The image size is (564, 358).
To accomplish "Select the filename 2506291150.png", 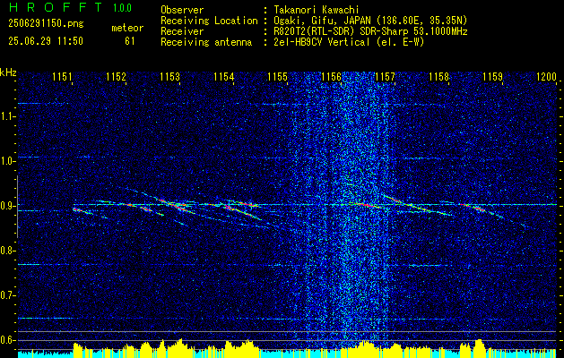I will tap(46, 24).
